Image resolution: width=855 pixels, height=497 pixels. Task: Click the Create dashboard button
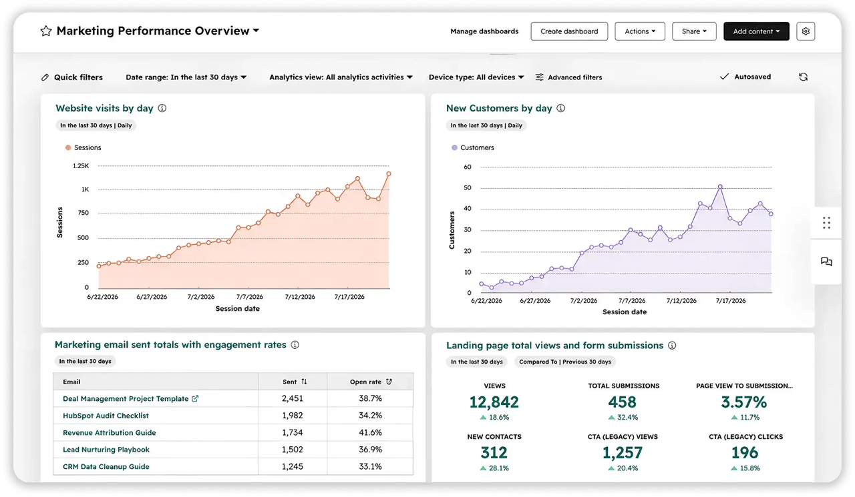[569, 31]
